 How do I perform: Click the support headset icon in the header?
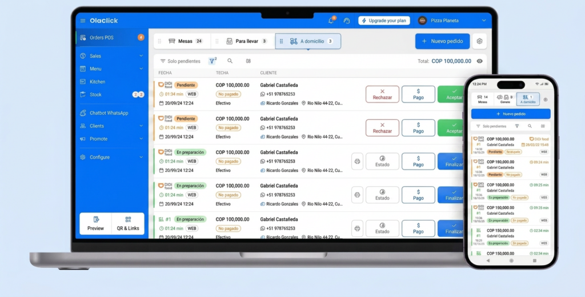point(347,21)
